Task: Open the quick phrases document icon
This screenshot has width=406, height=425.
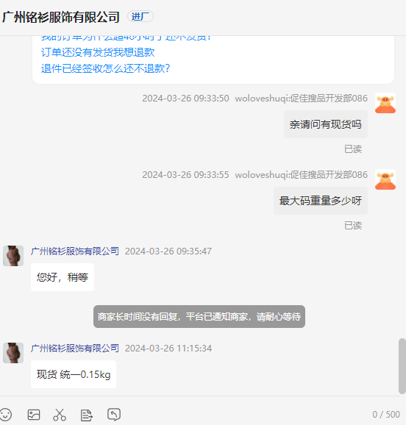Action: pos(87,415)
